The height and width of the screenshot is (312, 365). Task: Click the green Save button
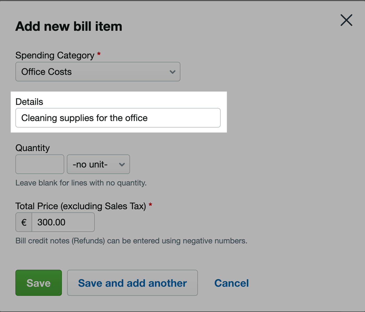39,283
